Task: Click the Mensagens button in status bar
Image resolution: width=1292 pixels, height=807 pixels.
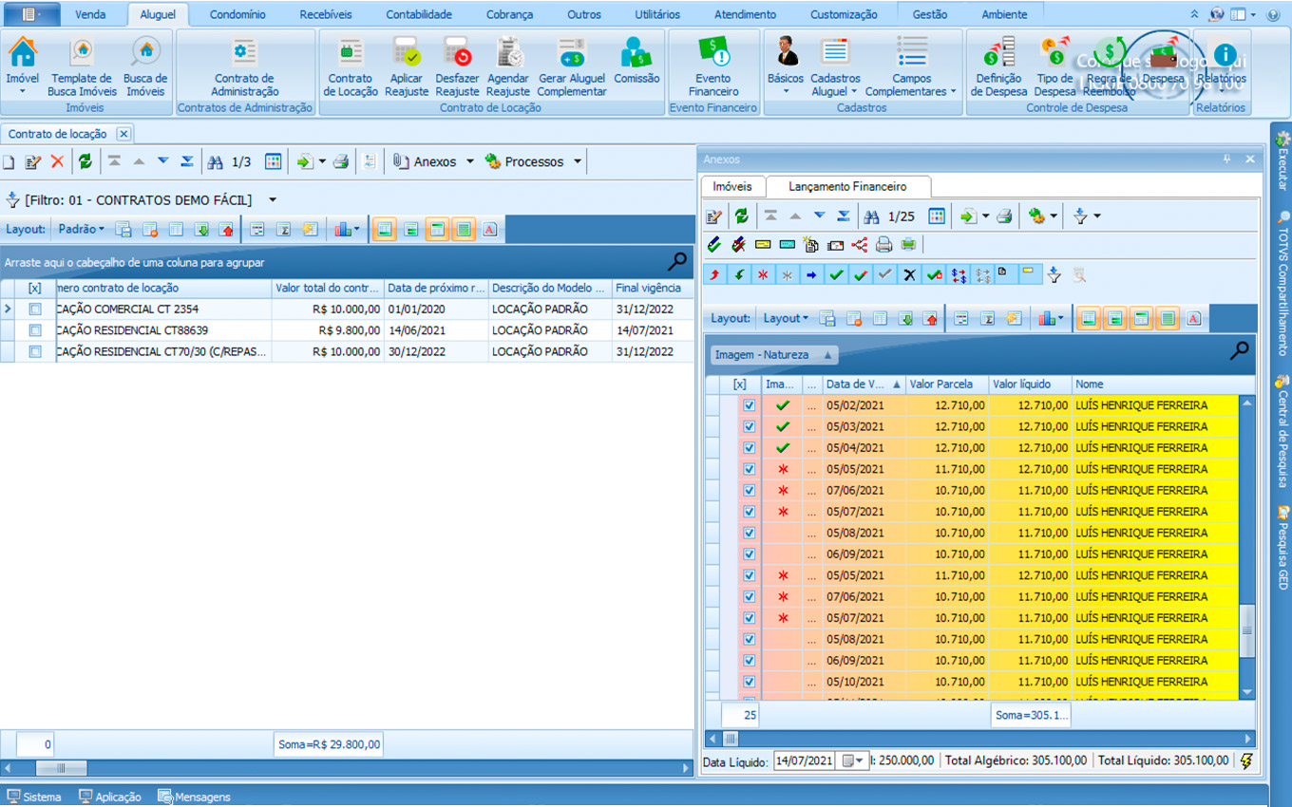Action: 194,798
